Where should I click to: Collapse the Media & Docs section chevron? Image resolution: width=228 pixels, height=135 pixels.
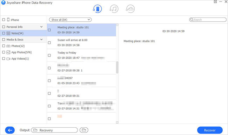click(x=41, y=39)
